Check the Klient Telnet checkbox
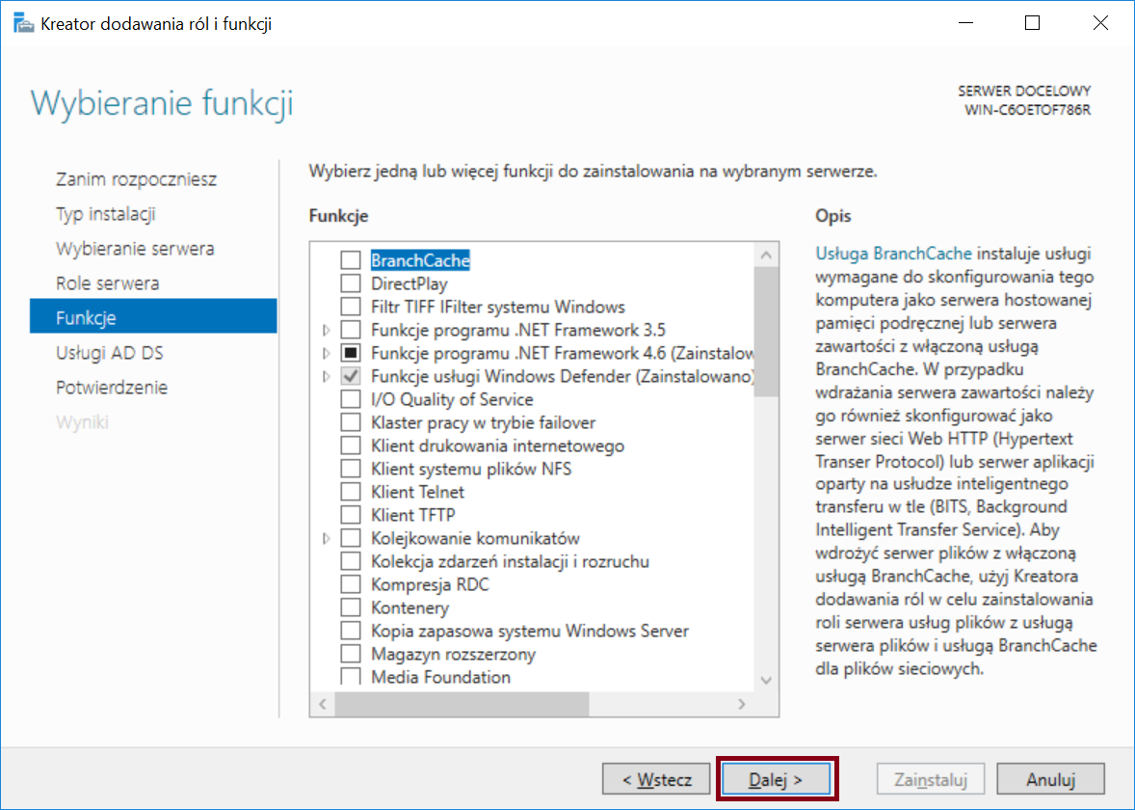Viewport: 1135px width, 810px height. pos(351,492)
